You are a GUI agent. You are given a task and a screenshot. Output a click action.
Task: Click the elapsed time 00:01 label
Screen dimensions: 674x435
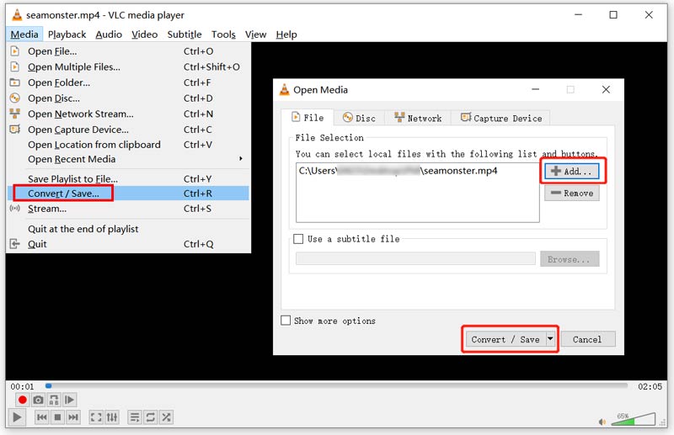[x=23, y=386]
